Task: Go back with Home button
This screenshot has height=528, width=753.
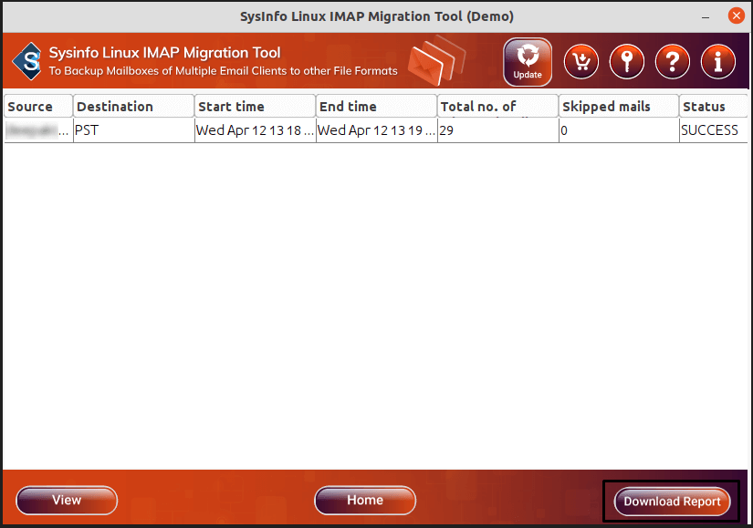Action: click(365, 500)
